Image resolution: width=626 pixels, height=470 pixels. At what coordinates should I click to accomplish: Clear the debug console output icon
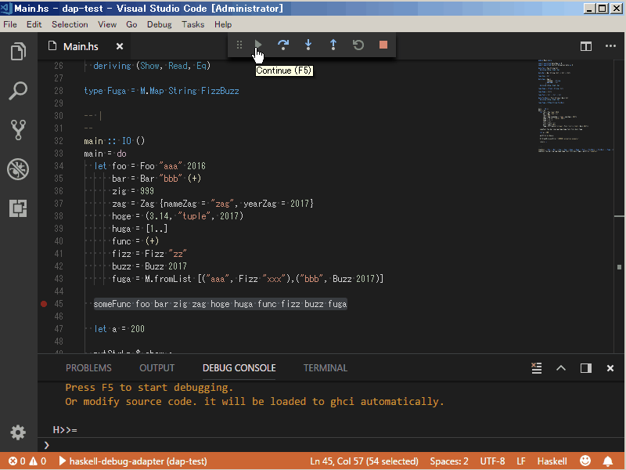[536, 367]
